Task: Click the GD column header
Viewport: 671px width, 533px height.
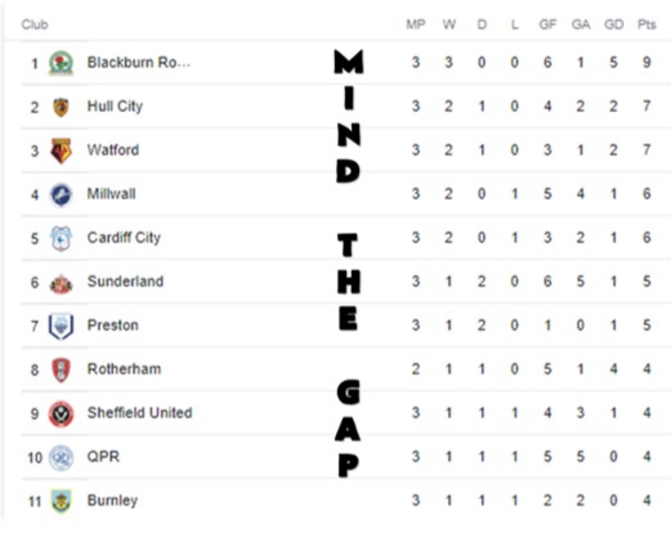Action: coord(614,25)
